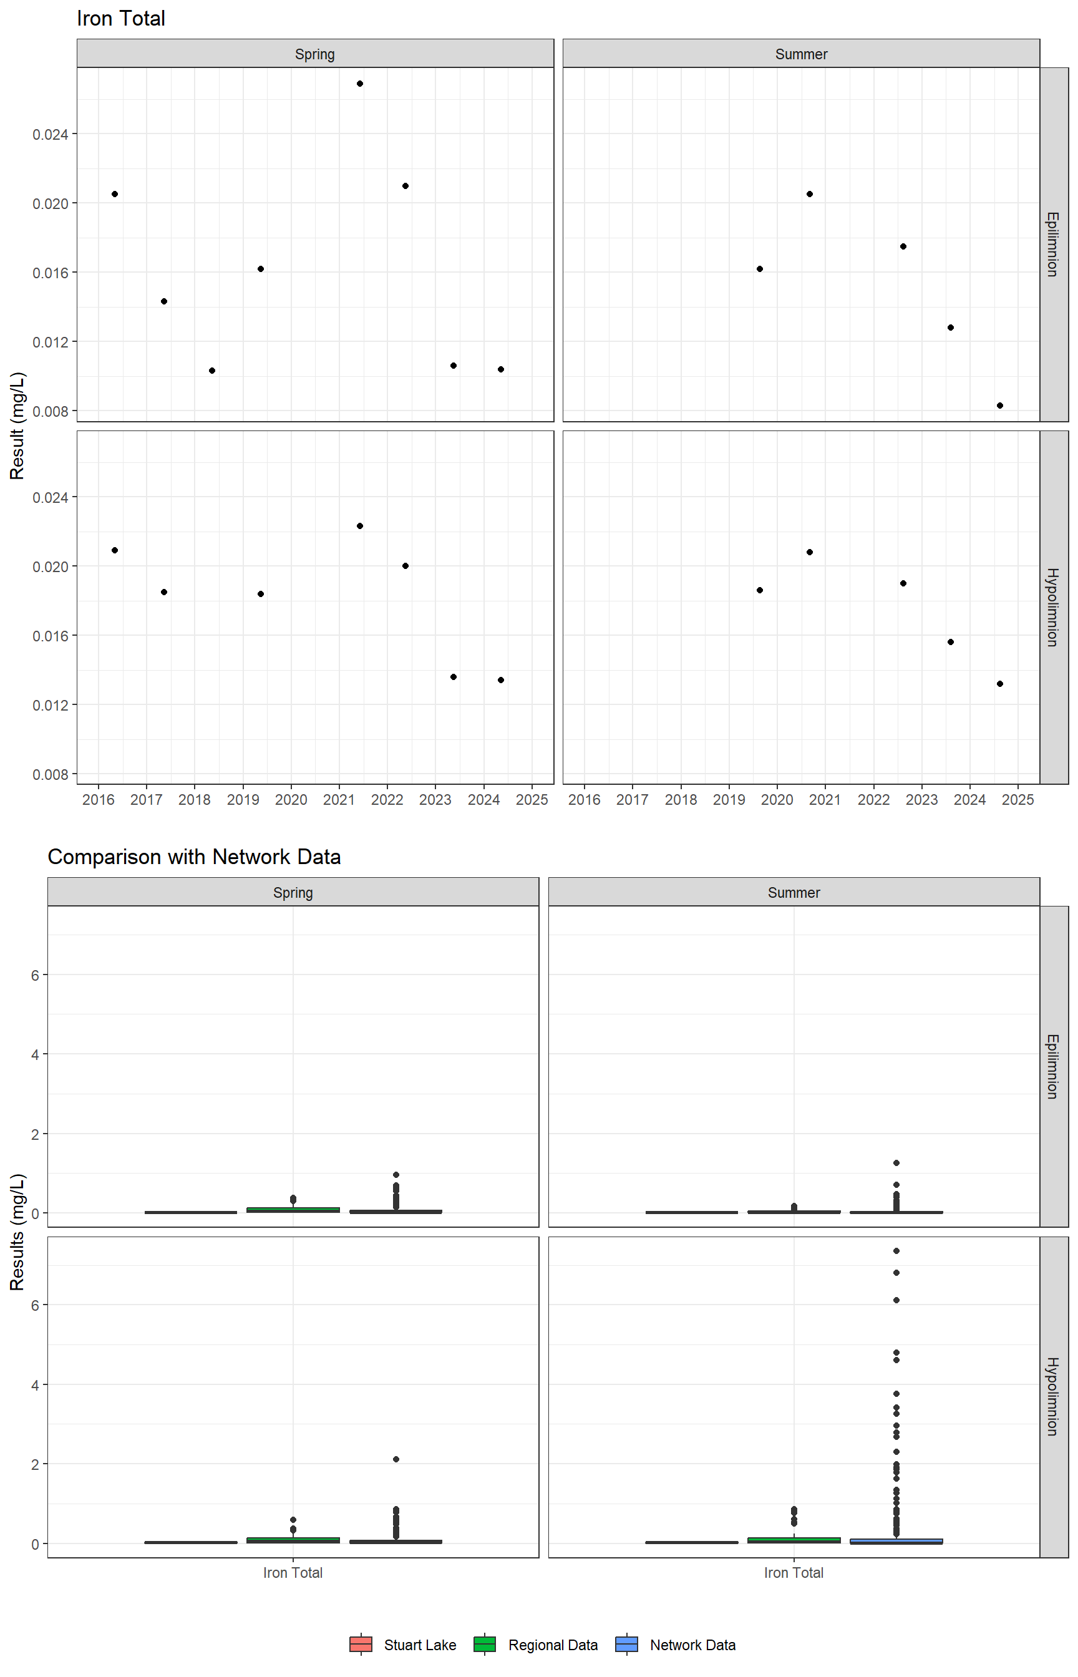Click the 2022 data point in Spring Epilimnion
This screenshot has height=1677, width=1078.
tap(406, 185)
